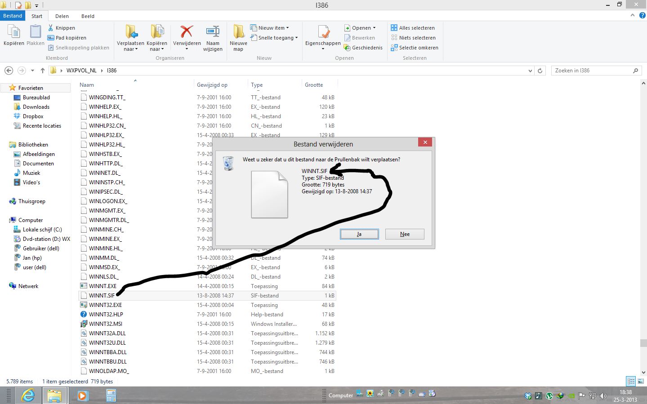This screenshot has height=404, width=647.
Task: Switch to the Delen ribbon tab
Action: click(x=62, y=16)
